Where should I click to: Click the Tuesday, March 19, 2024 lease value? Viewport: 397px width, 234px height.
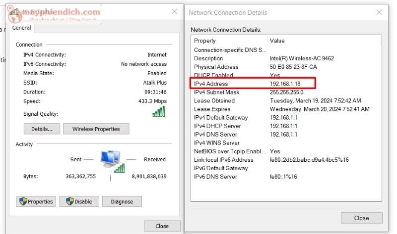pos(316,100)
